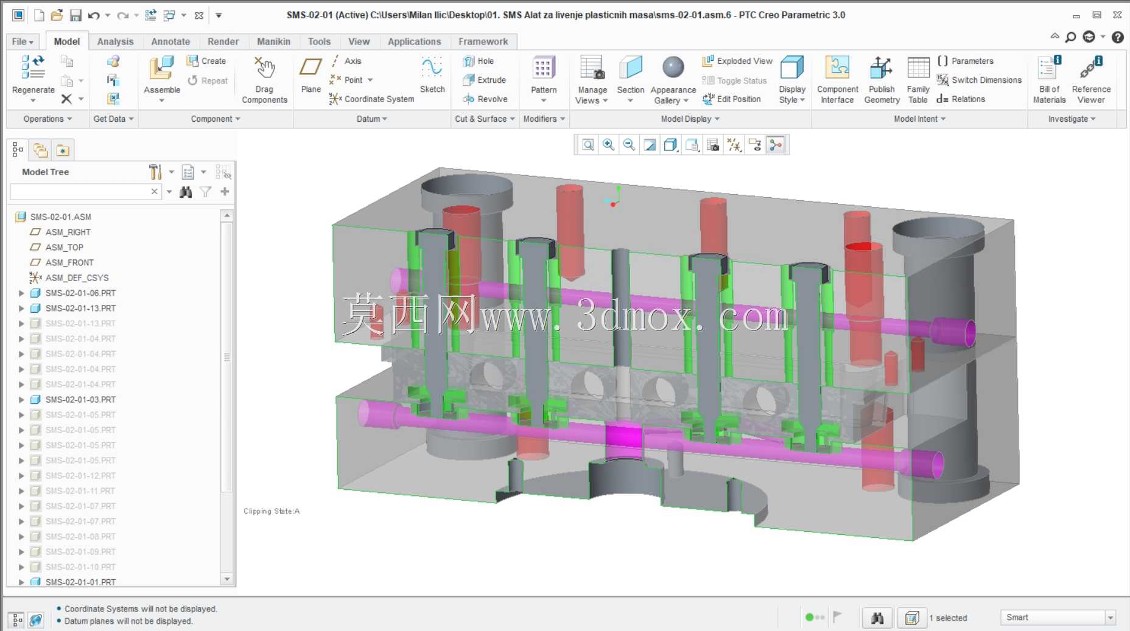The image size is (1130, 631).
Task: Expand the SMS-02-01-06.PRT node
Action: tap(21, 293)
